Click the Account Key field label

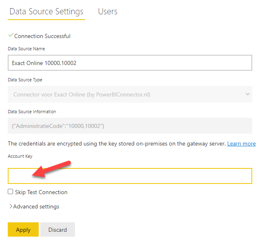point(20,156)
